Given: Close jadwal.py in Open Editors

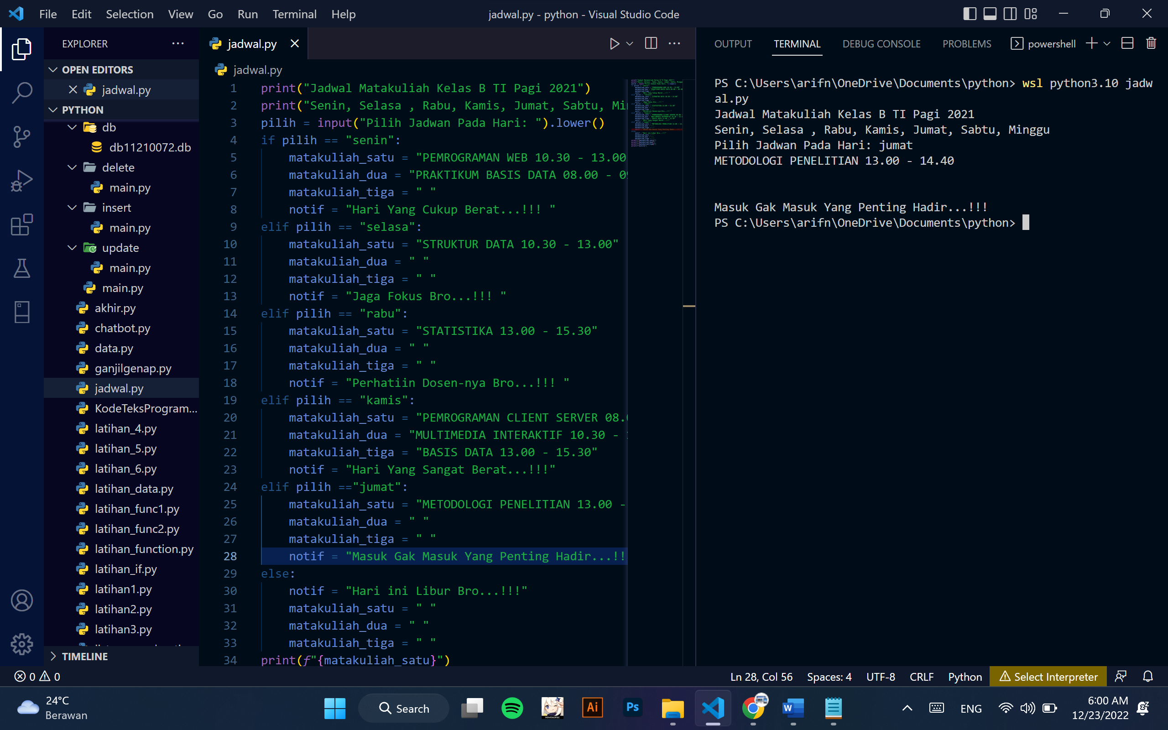Looking at the screenshot, I should pyautogui.click(x=73, y=90).
